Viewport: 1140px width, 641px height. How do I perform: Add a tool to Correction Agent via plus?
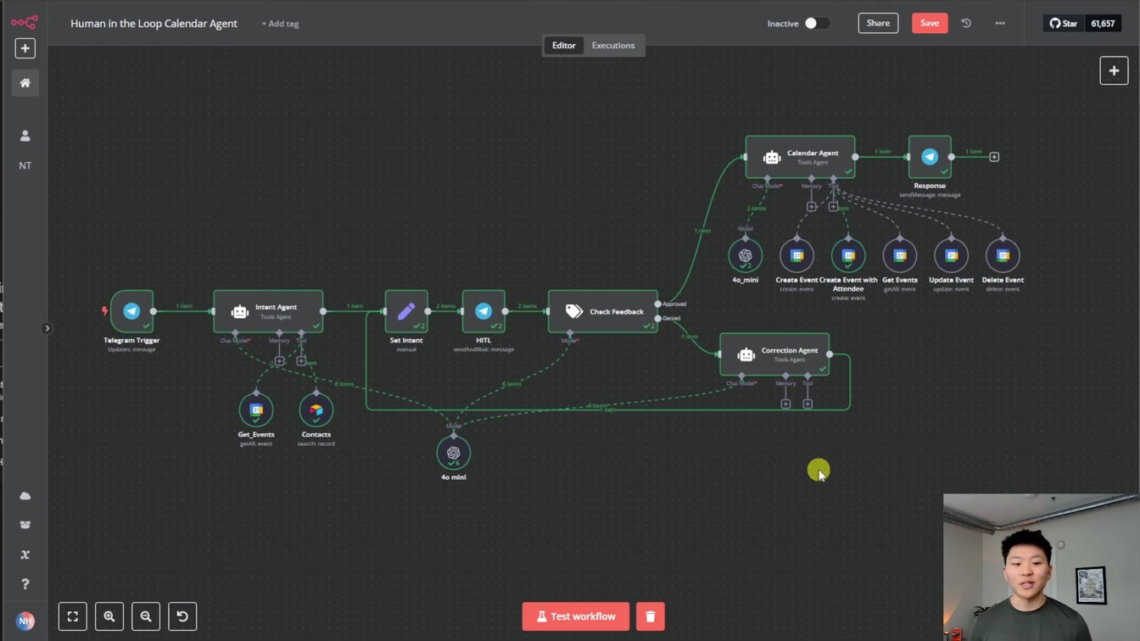(807, 404)
